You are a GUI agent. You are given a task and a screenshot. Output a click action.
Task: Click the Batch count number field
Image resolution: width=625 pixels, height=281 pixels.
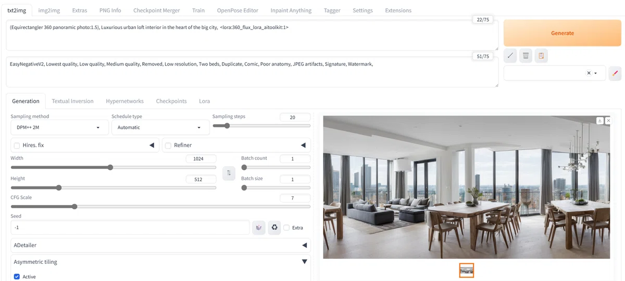[295, 159]
